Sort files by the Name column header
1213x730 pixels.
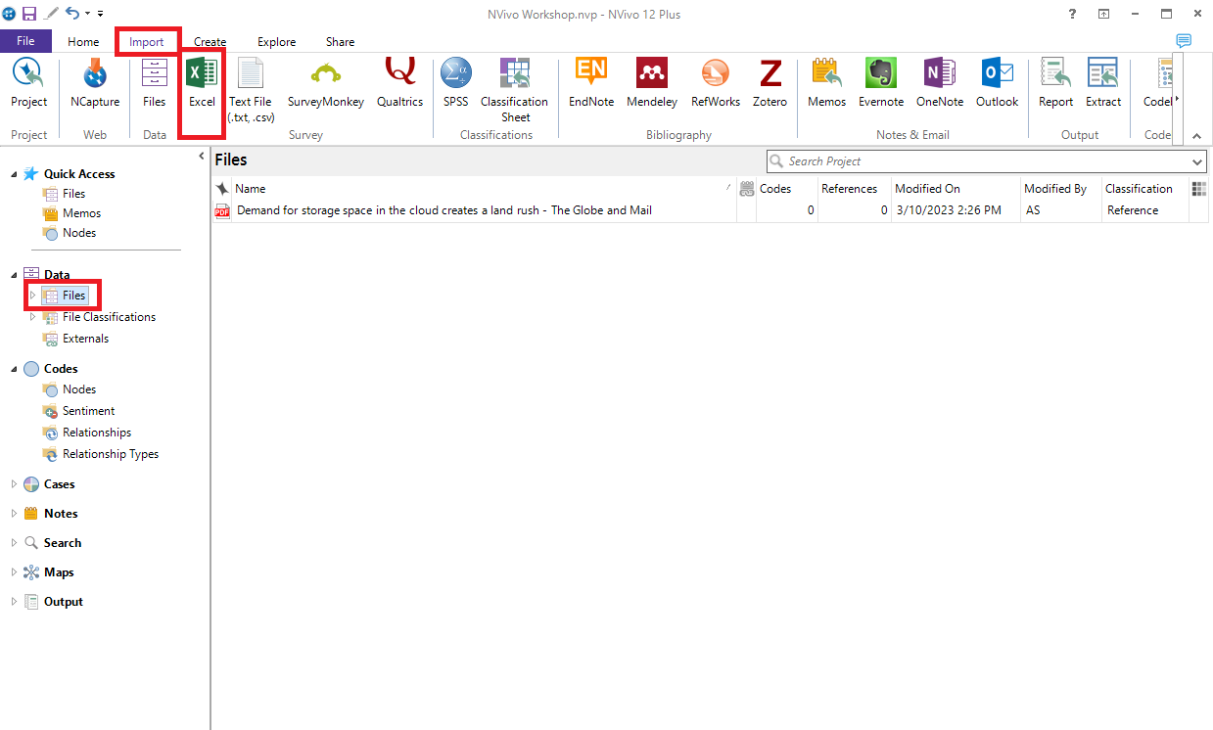click(x=251, y=188)
